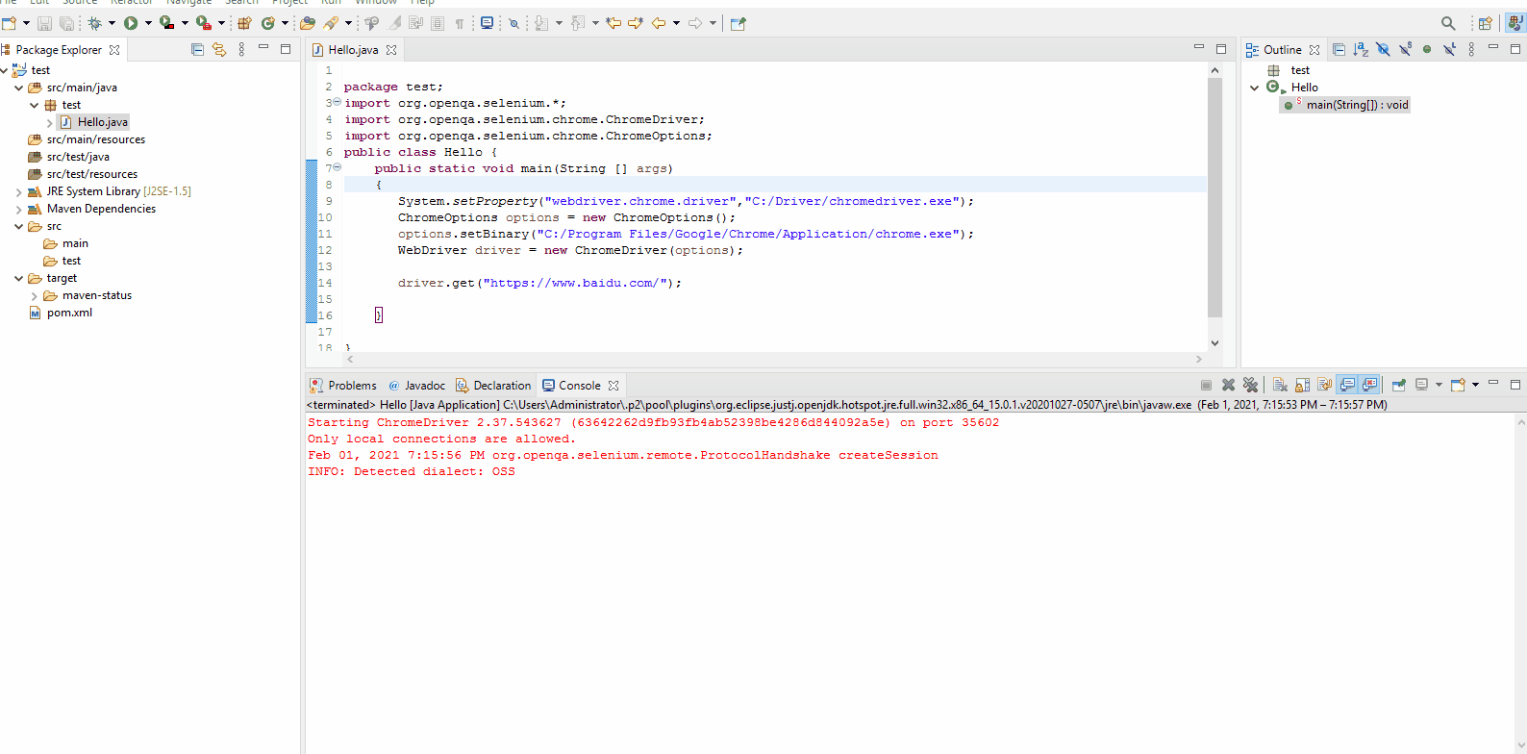This screenshot has width=1527, height=754.
Task: Click New Java Package icon
Action: pyautogui.click(x=244, y=23)
